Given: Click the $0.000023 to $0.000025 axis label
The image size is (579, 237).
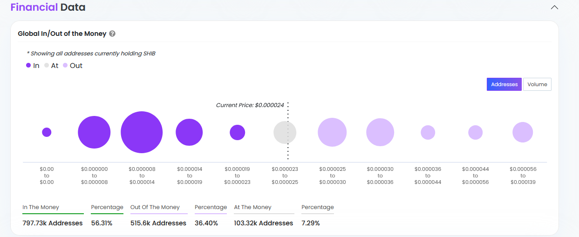Looking at the screenshot, I should click(x=285, y=176).
